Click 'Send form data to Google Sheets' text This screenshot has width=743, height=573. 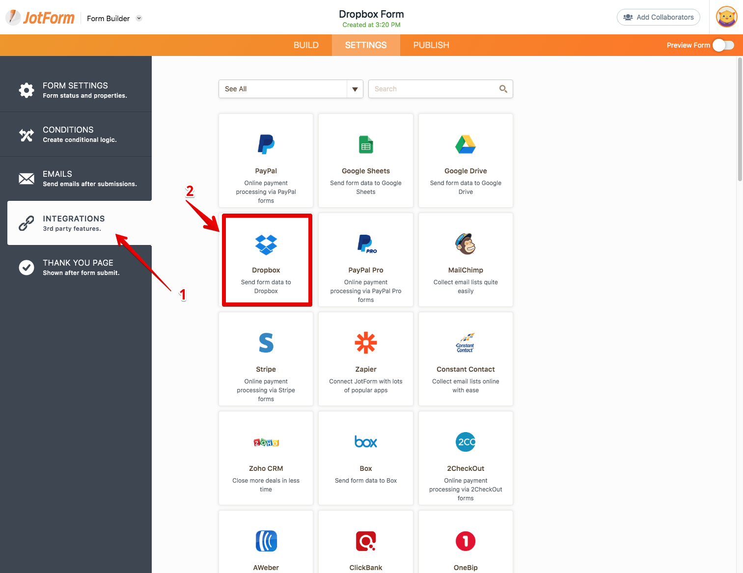click(366, 188)
